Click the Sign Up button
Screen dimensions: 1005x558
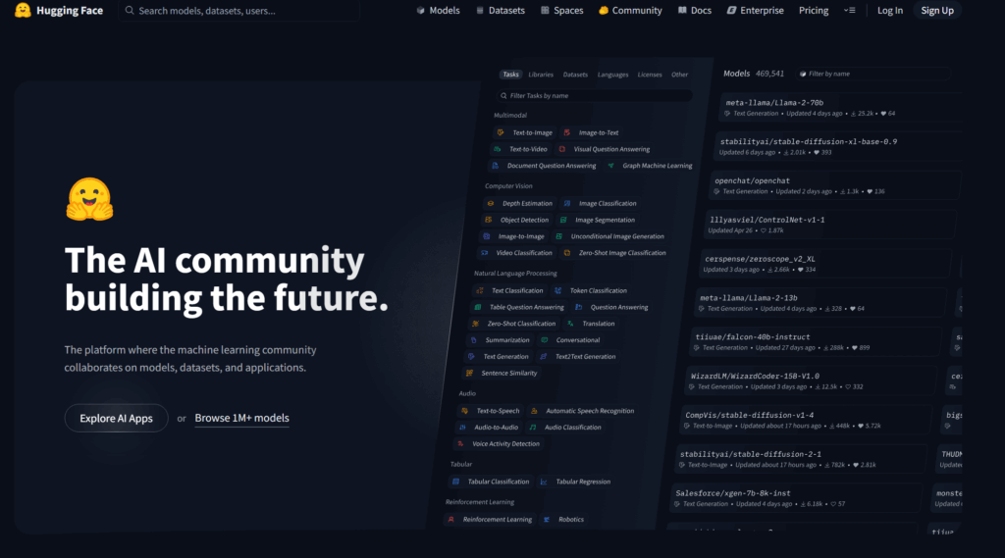coord(937,10)
